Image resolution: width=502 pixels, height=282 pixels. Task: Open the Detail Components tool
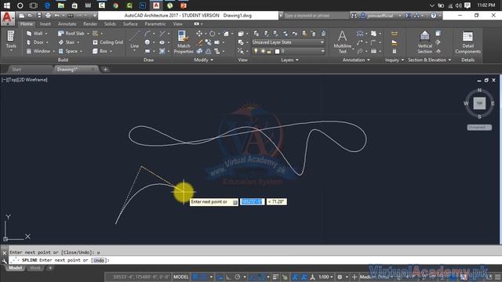click(467, 42)
